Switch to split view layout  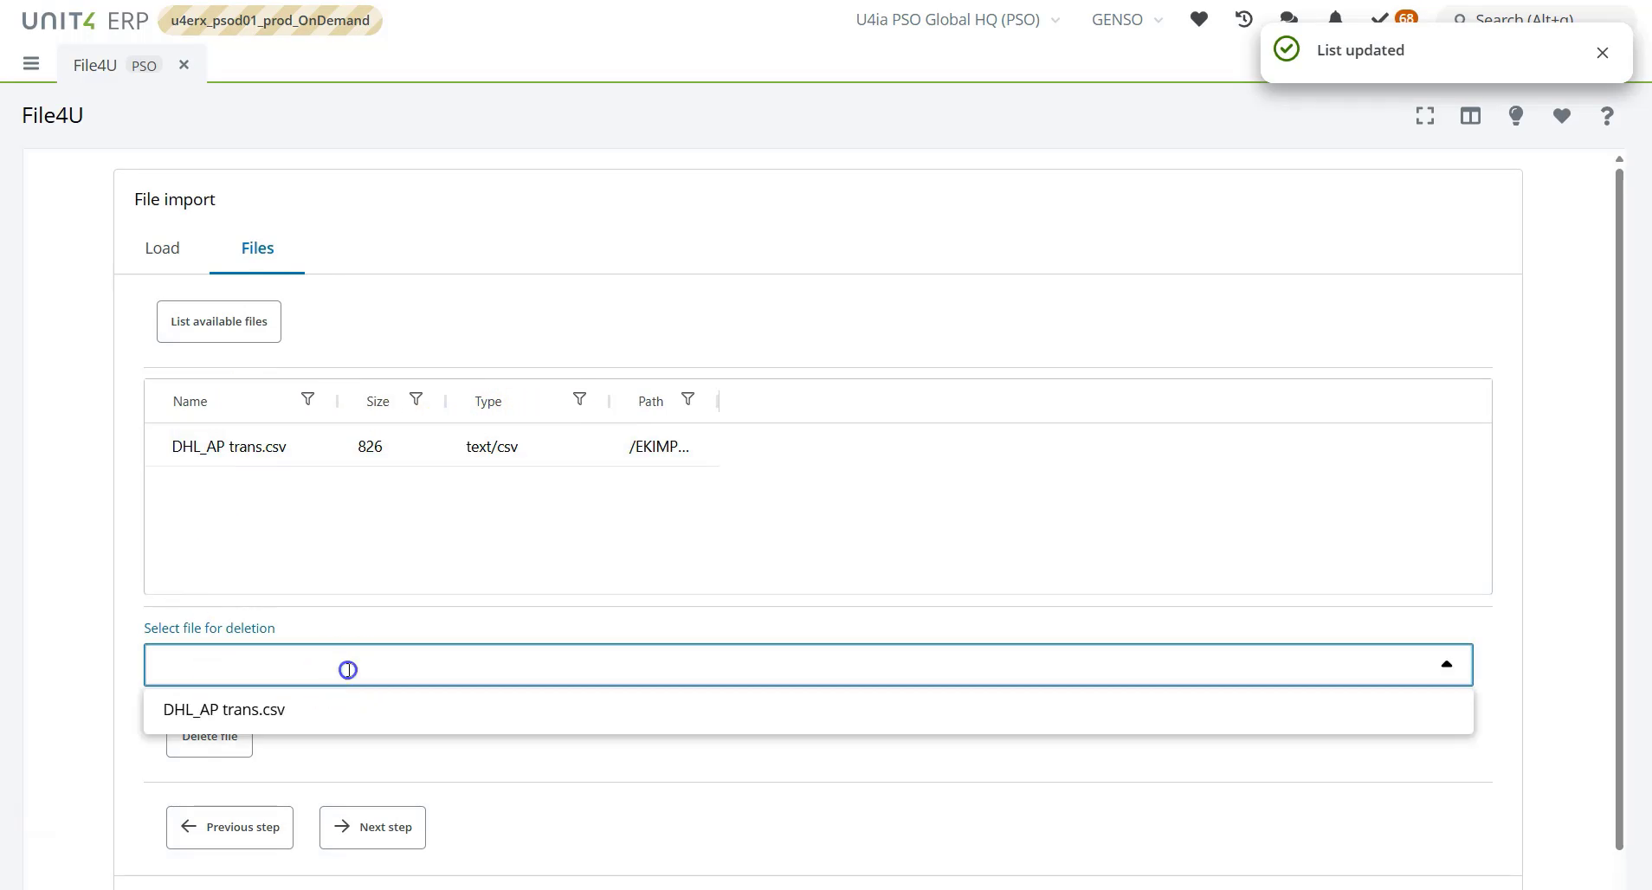[x=1471, y=115]
